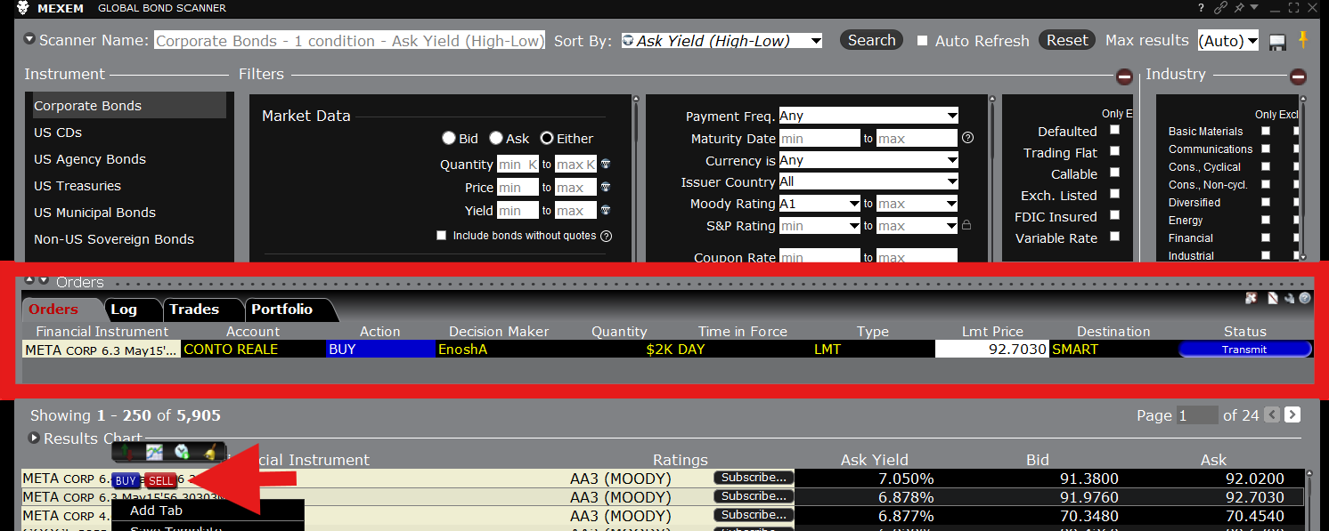Toggle the Auto Refresh checkbox
This screenshot has height=531, width=1329.
click(x=922, y=41)
